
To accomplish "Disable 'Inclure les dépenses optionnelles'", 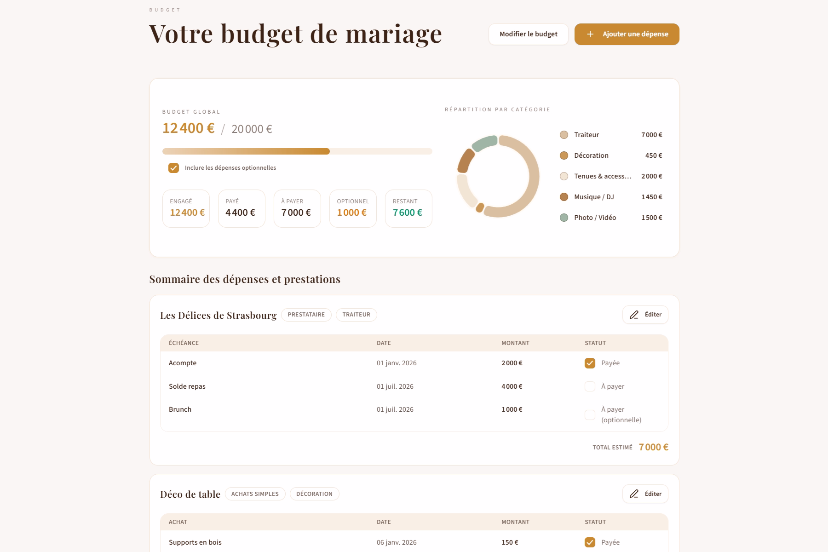I will (x=173, y=168).
